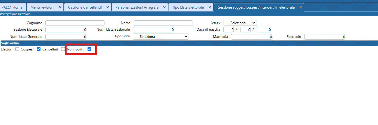The image size is (378, 125).
Task: Close the Menù revisioni tab
Action: tap(60, 7)
